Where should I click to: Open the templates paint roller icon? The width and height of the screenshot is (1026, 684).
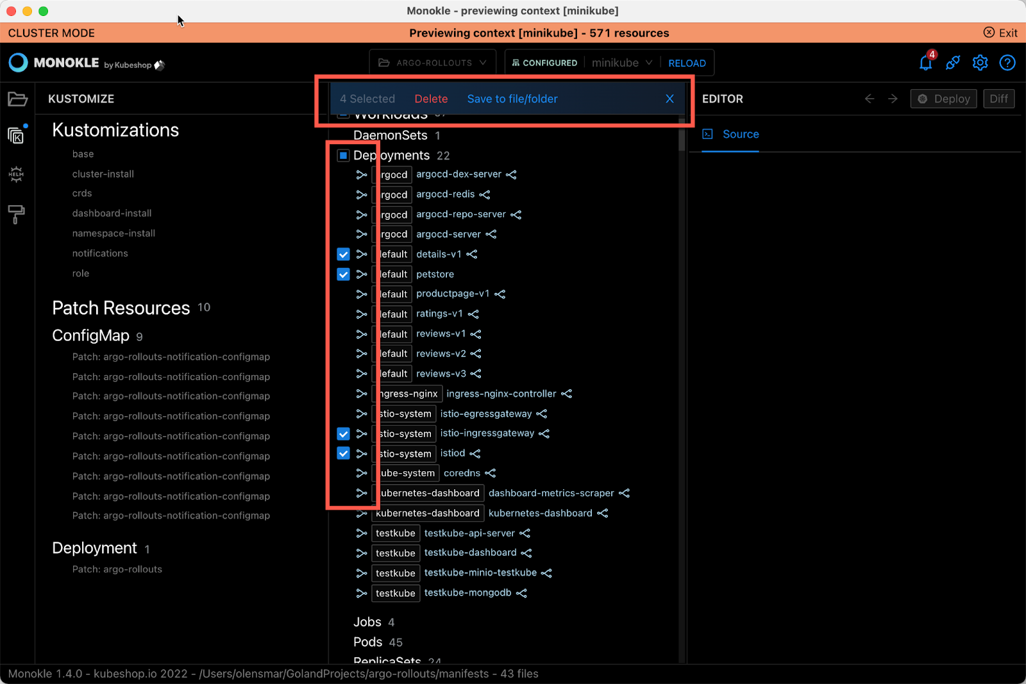[x=16, y=214]
